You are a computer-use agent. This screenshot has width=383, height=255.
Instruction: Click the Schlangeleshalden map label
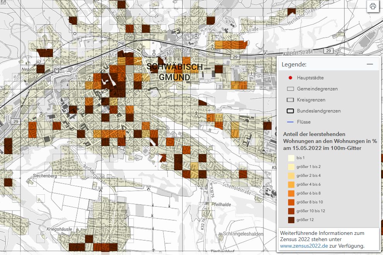point(243,234)
